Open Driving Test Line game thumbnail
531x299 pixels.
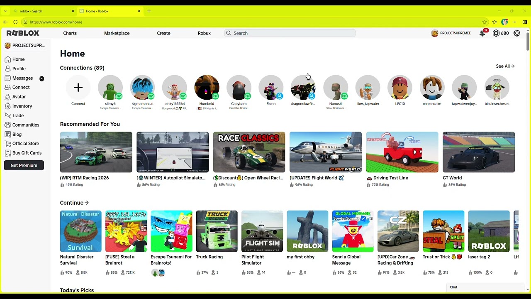coord(402,152)
